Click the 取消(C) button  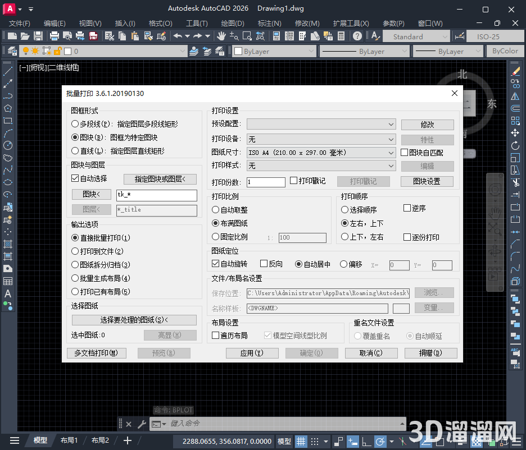click(x=371, y=353)
